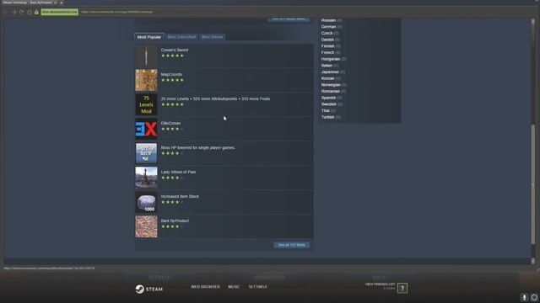Viewport: 540px width, 303px height.
Task: Filter by Russian language
Action: (328, 20)
